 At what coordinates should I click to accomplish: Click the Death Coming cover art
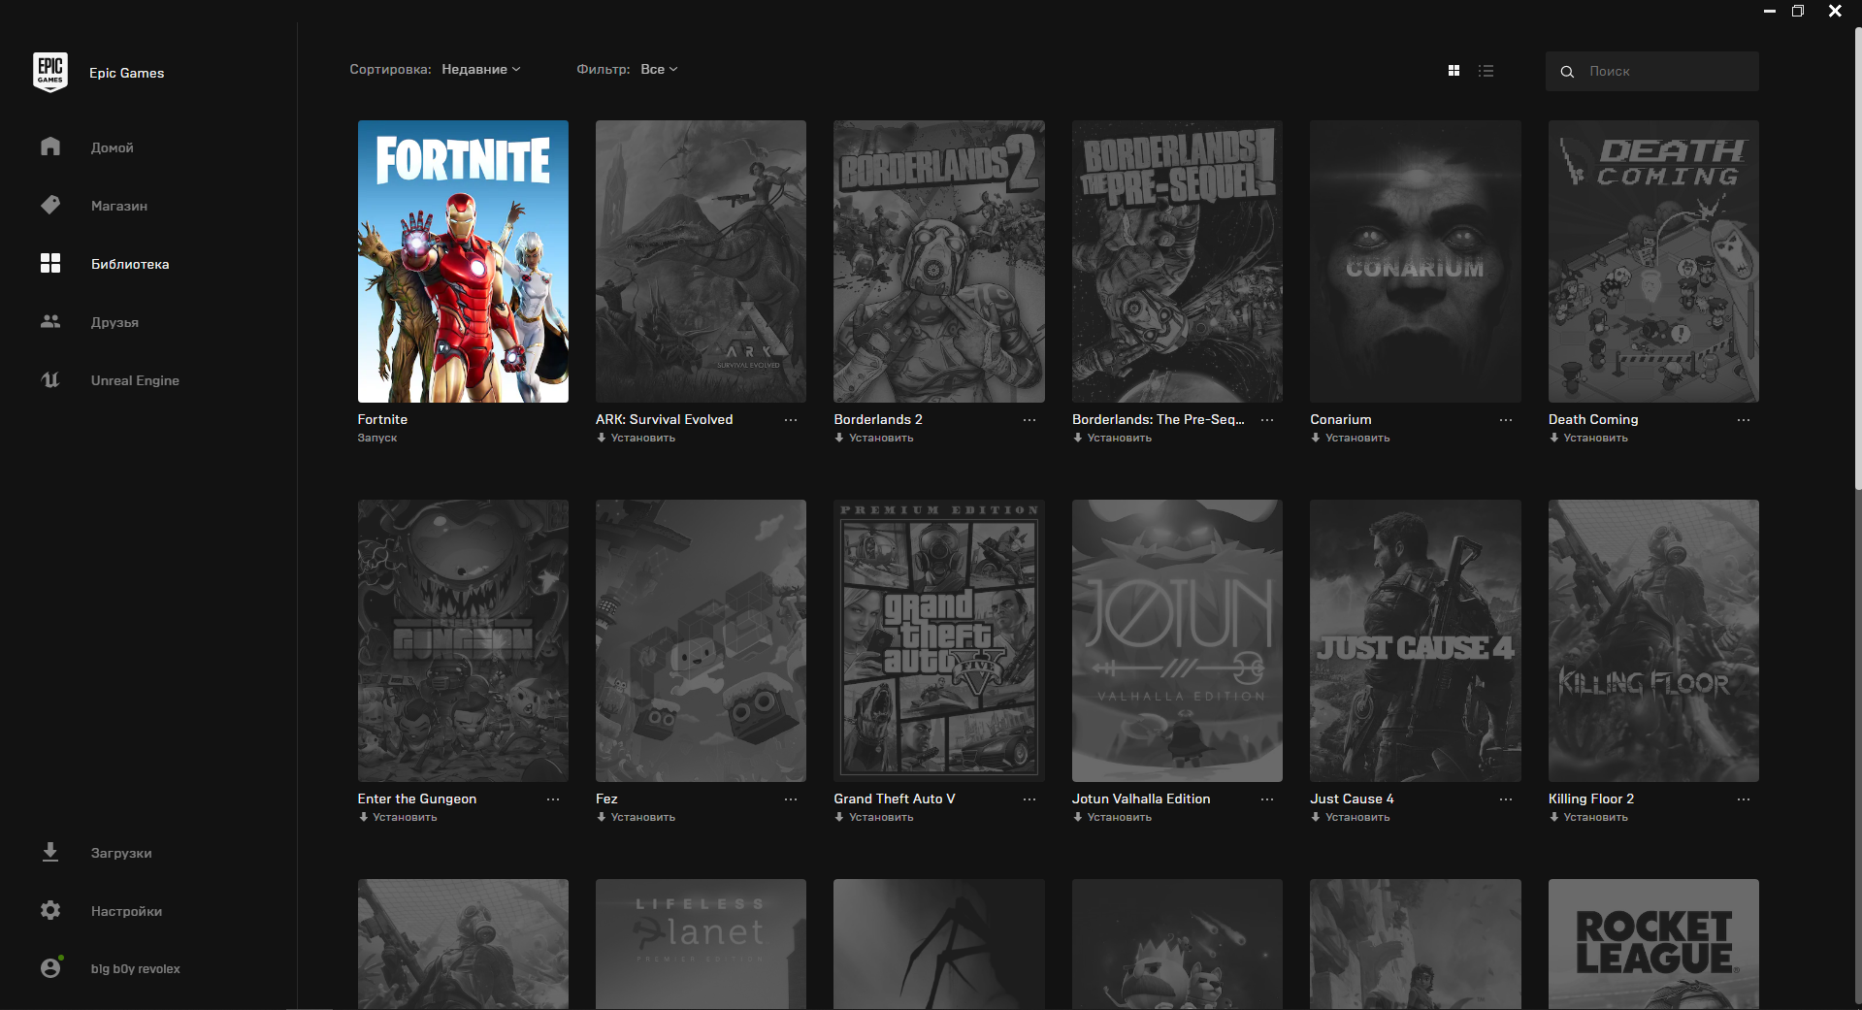[x=1653, y=261]
